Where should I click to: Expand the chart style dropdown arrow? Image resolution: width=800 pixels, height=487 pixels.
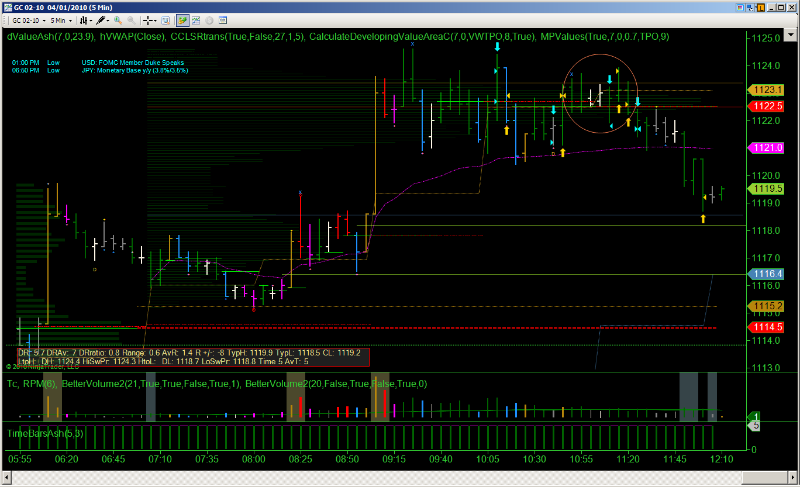click(x=91, y=20)
